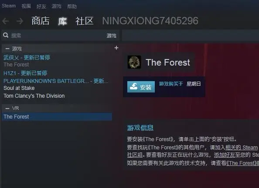
Task: Collapse the VR category section
Action: pos(7,108)
